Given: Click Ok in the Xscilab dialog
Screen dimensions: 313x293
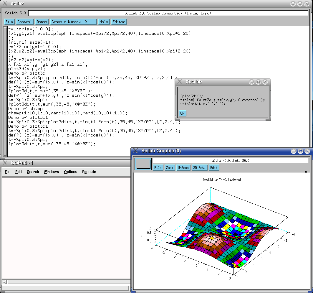Looking at the screenshot, I should click(182, 113).
